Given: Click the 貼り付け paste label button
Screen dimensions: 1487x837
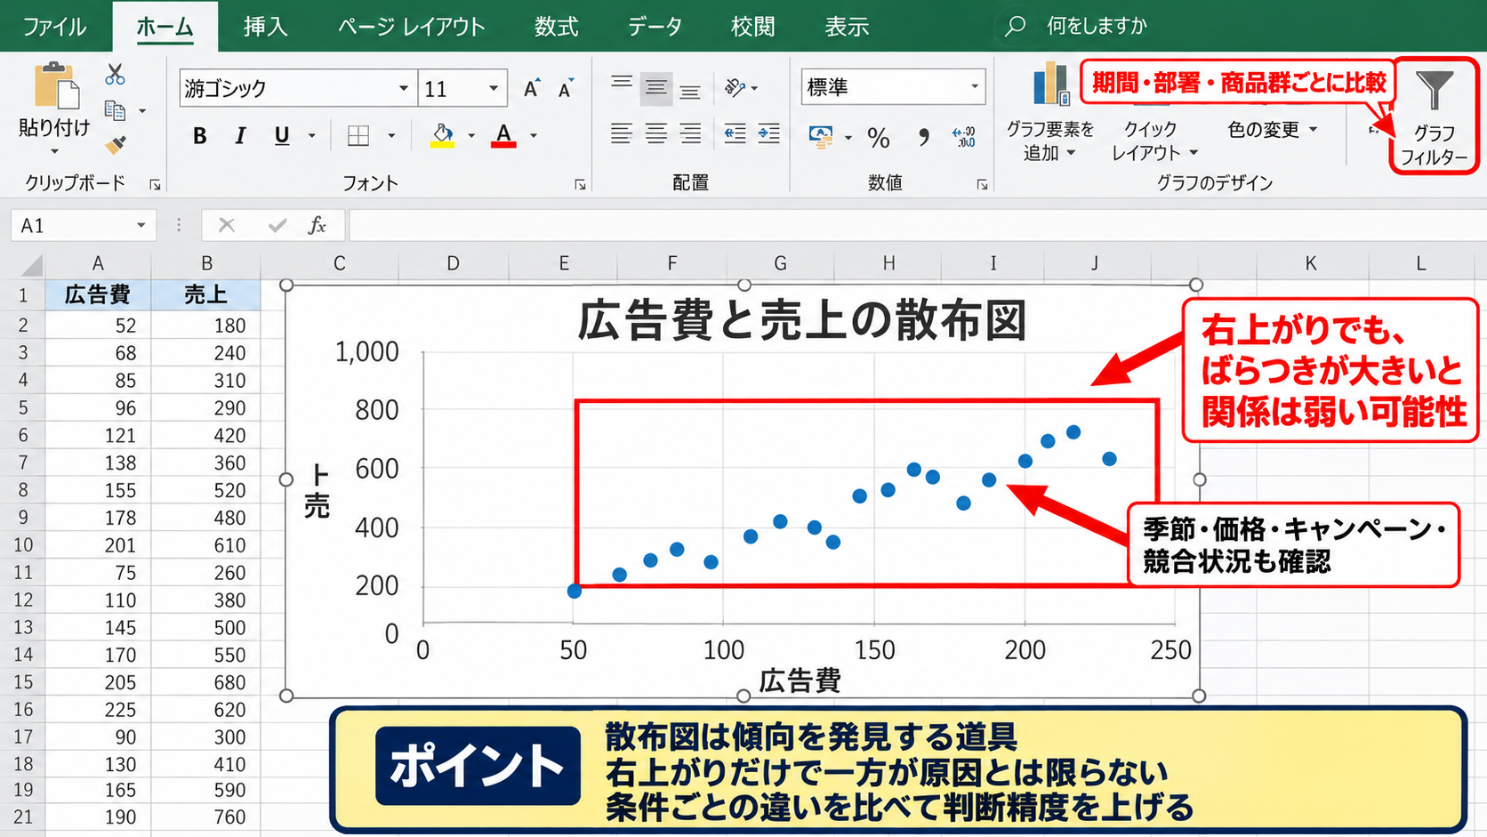Looking at the screenshot, I should 54,129.
